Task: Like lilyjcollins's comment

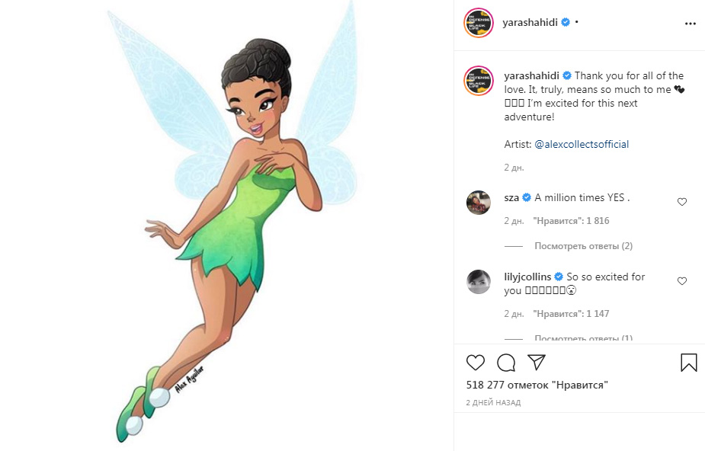Action: (682, 281)
